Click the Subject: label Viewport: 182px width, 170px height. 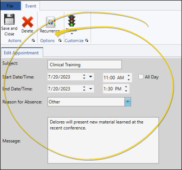pos(10,63)
